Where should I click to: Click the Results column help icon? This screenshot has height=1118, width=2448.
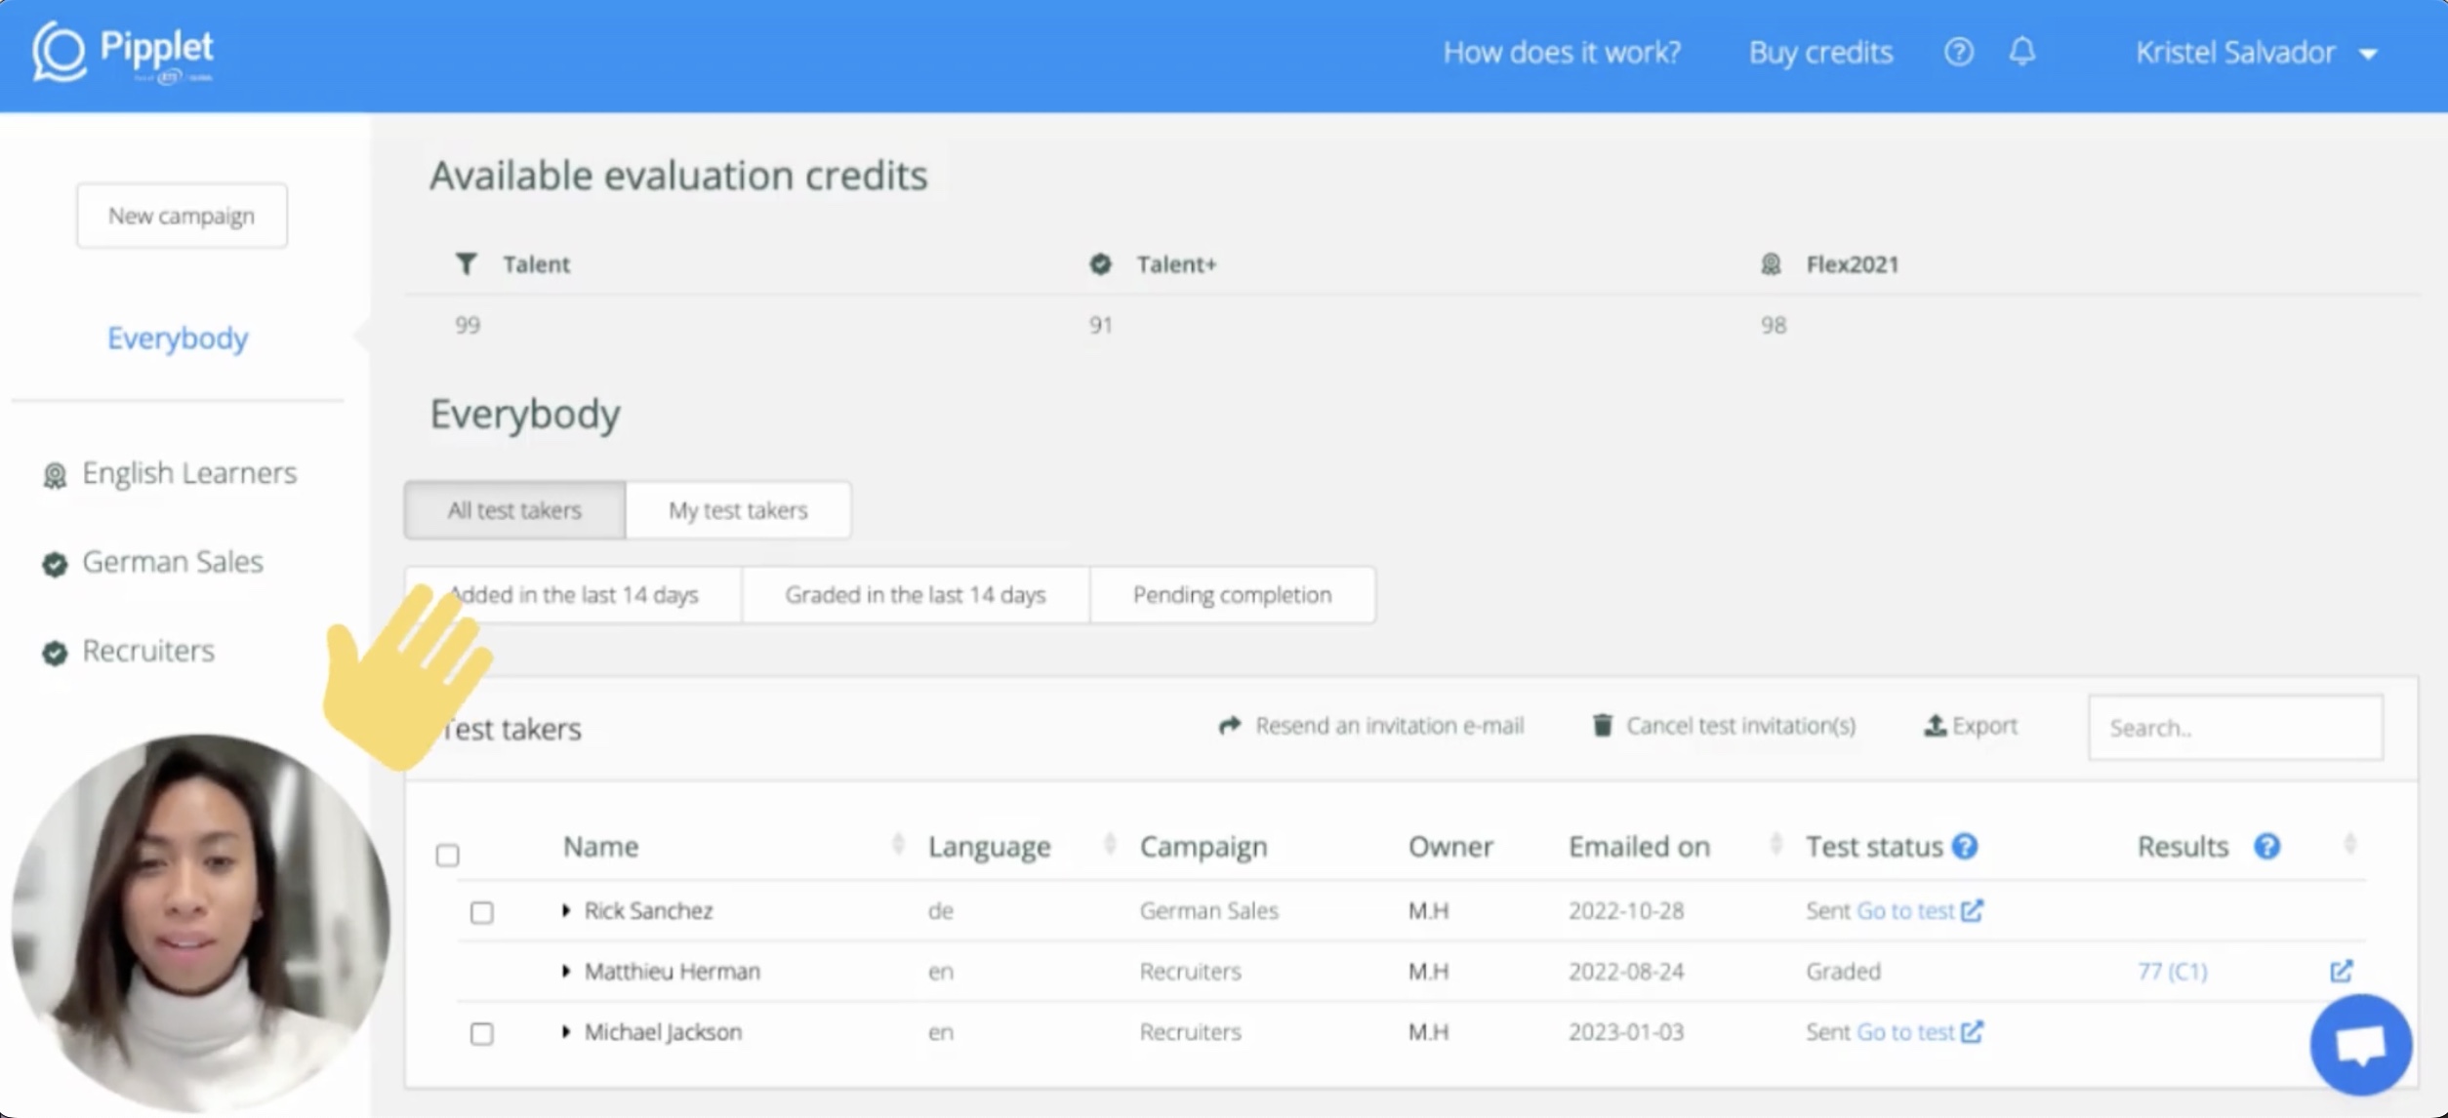point(2266,846)
